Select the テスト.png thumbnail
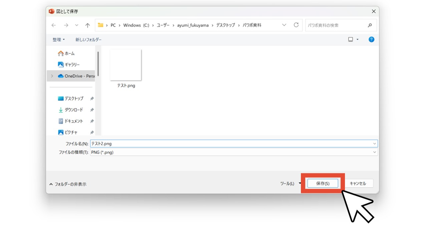427x227 pixels. 126,65
